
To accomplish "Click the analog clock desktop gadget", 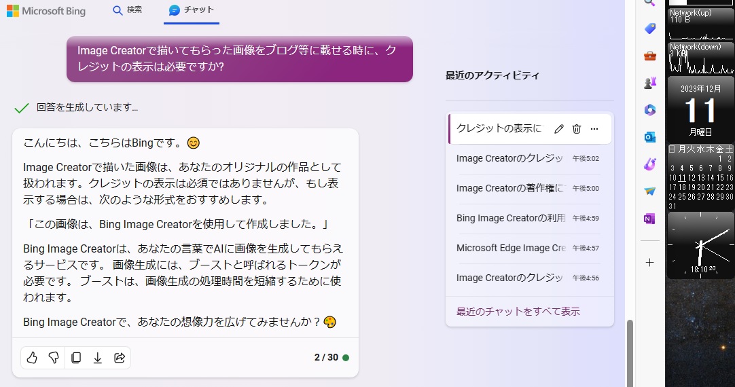I will coord(701,245).
